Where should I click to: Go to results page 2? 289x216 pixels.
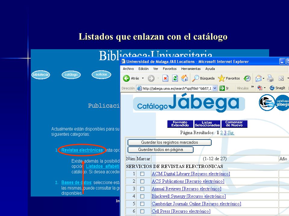pyautogui.click(x=222, y=133)
